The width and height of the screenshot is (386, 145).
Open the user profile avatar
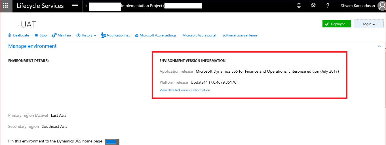coord(382,6)
